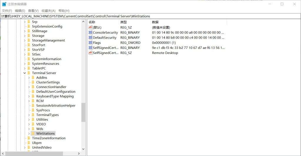Expand the Storage key
301x156 pixels.
click(25, 36)
